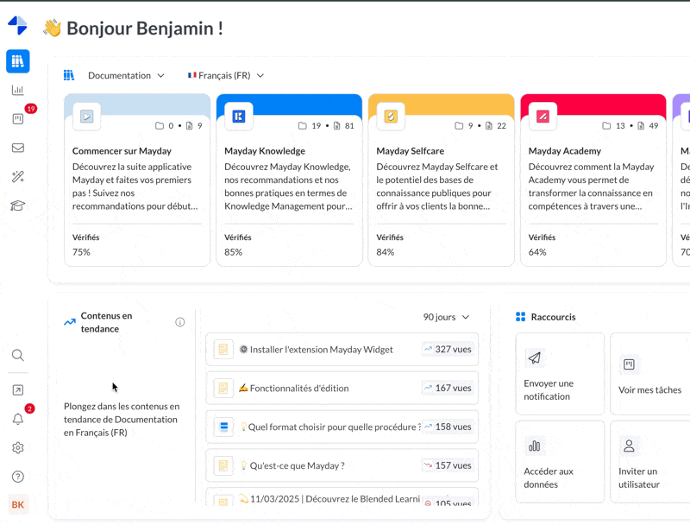
Task: Open the Mayday Academy card
Action: [x=593, y=180]
